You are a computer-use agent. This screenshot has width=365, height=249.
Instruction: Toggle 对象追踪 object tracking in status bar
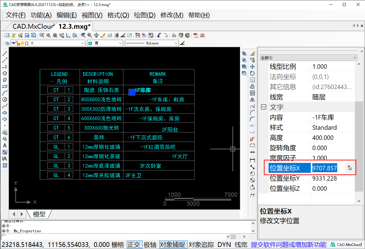(201, 245)
